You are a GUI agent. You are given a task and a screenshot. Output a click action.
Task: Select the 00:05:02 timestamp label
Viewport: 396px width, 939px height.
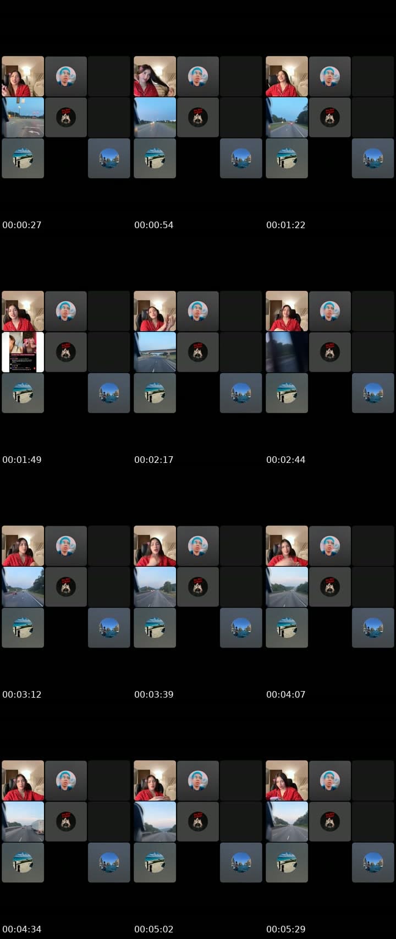[x=154, y=929]
